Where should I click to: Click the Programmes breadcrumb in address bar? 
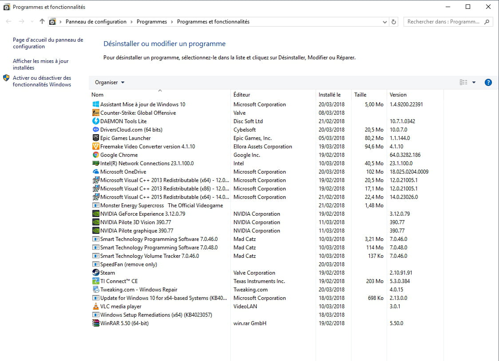[x=152, y=22]
